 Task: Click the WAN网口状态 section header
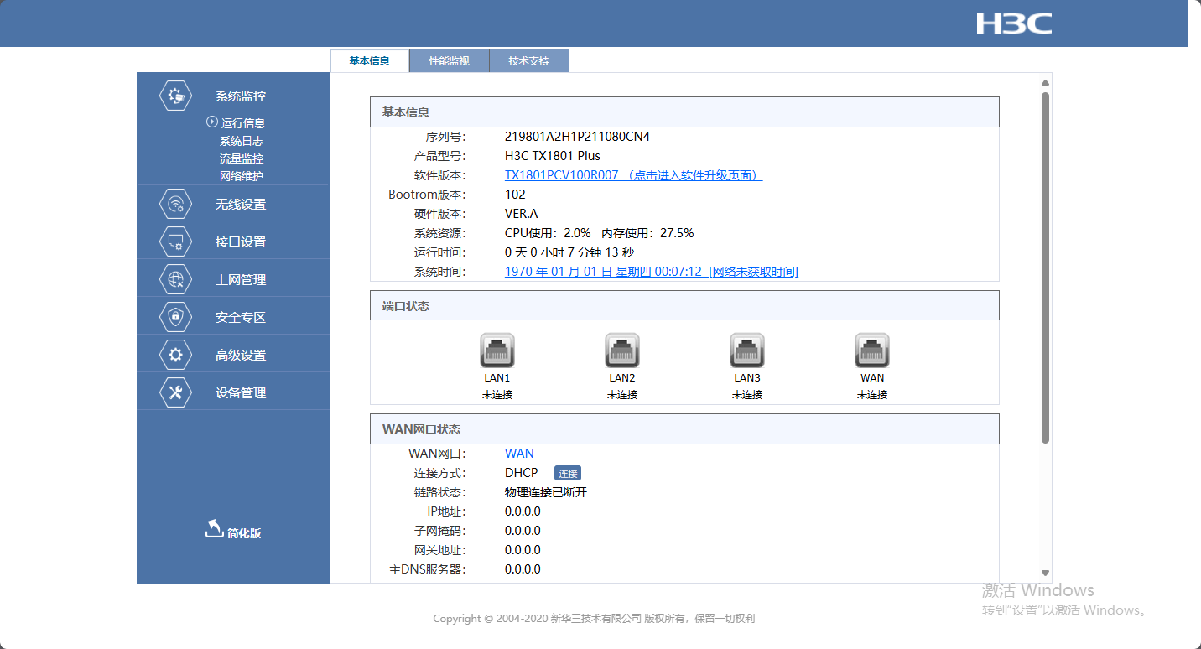[684, 428]
